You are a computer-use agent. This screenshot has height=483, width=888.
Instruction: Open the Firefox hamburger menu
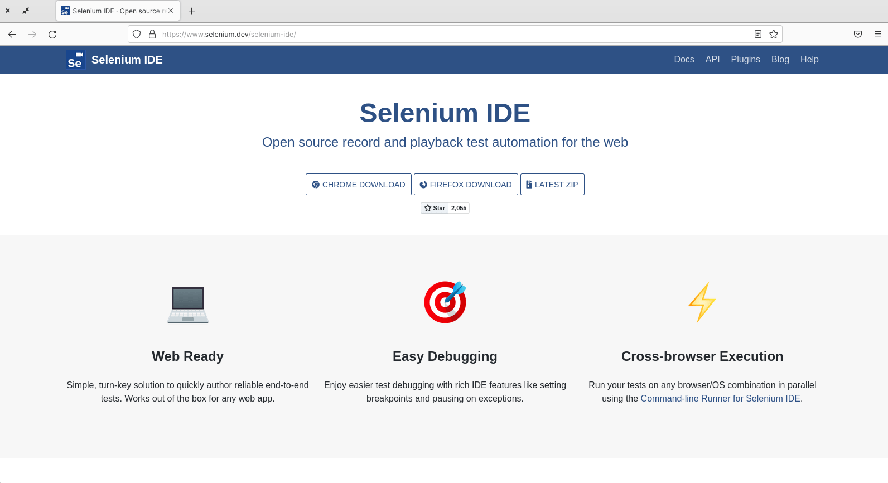point(878,34)
